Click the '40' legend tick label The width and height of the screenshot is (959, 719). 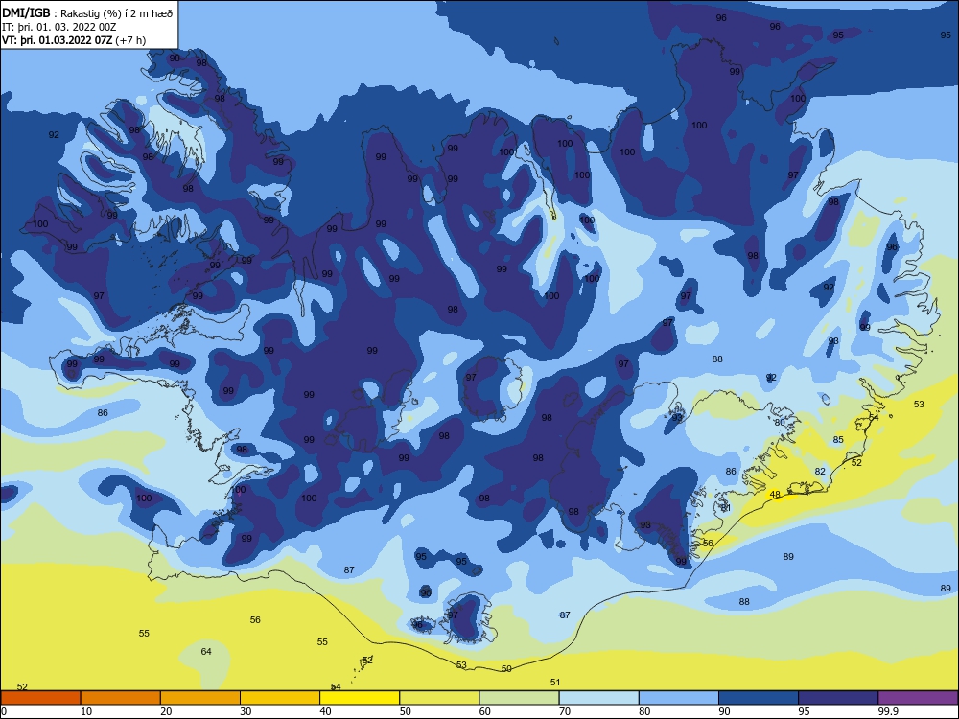325,711
